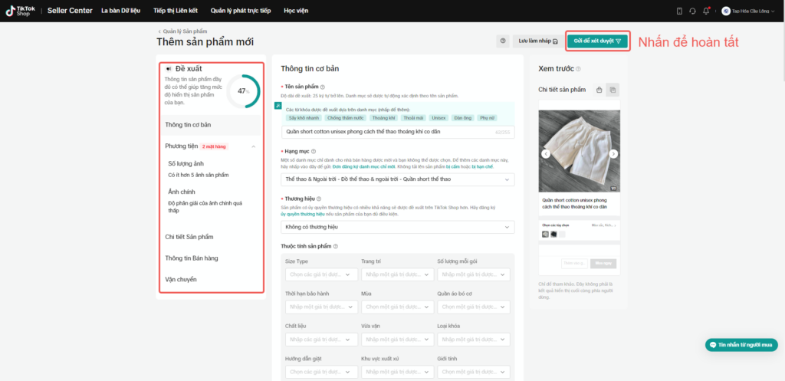Open the Hạng mục category dropdown

coord(398,179)
